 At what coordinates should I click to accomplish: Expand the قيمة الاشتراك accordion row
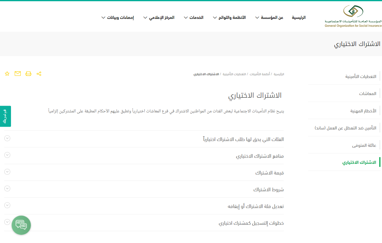269,173
